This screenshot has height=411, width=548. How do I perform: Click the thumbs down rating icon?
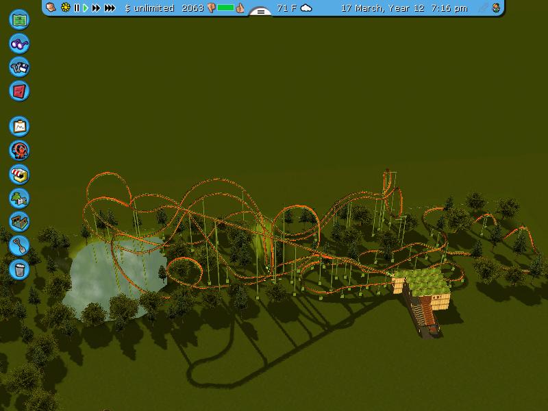(211, 8)
